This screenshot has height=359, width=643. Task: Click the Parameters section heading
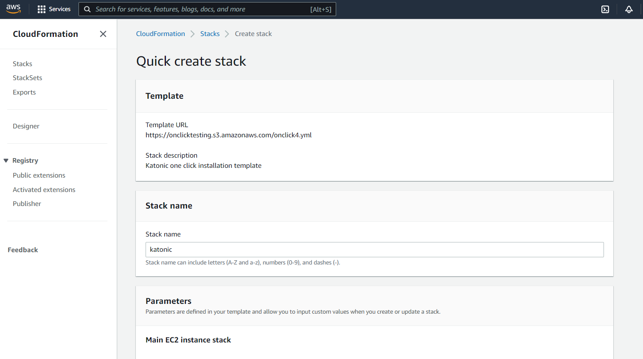168,301
